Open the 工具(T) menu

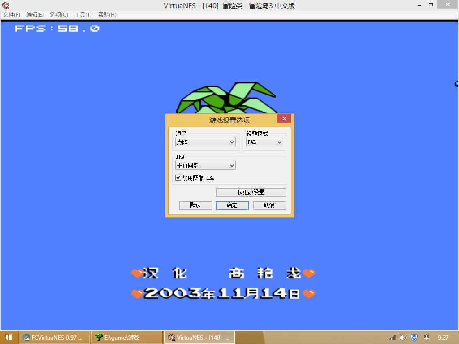83,15
